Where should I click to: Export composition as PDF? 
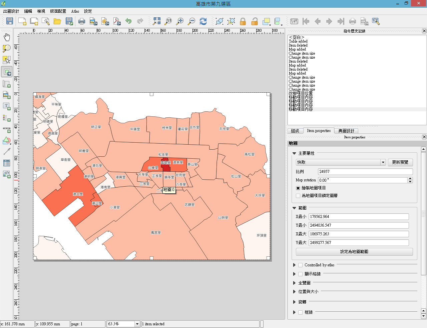(x=117, y=21)
